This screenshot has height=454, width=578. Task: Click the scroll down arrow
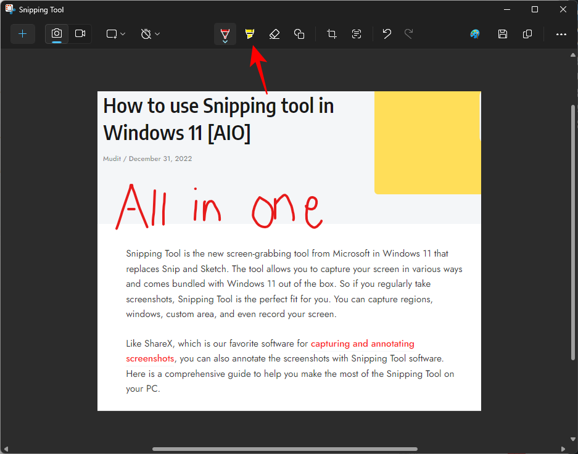coord(573,439)
